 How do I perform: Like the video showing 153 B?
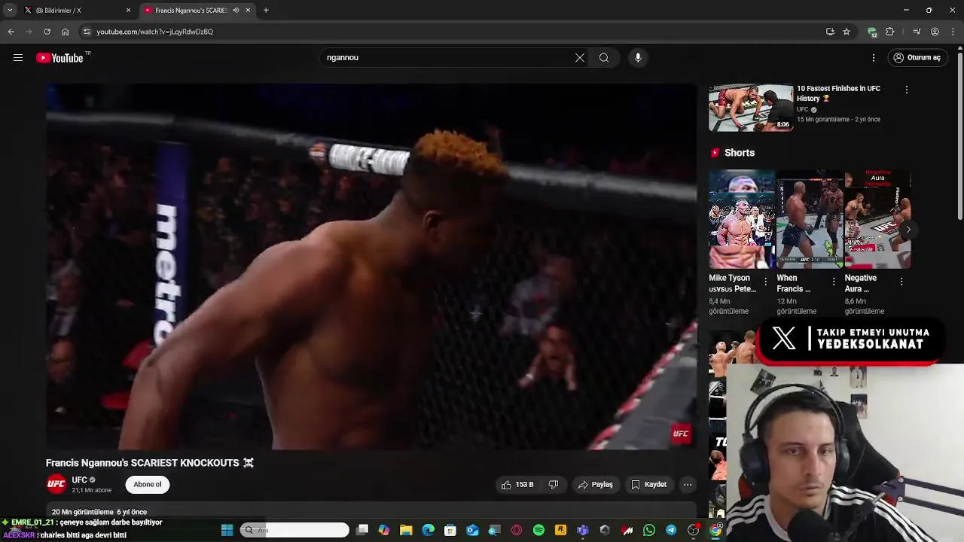tap(517, 485)
